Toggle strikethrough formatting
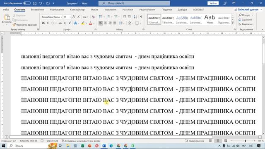The height and width of the screenshot is (149, 265). (60, 23)
